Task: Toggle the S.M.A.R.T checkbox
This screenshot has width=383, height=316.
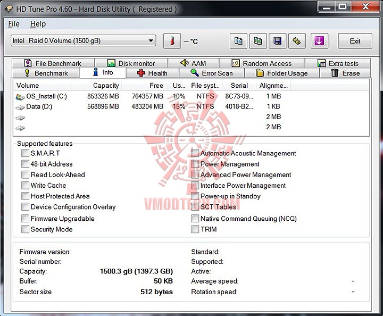Action: pos(25,153)
